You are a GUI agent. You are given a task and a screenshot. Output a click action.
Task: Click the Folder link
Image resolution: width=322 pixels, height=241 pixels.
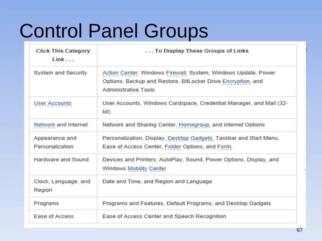[173, 147]
